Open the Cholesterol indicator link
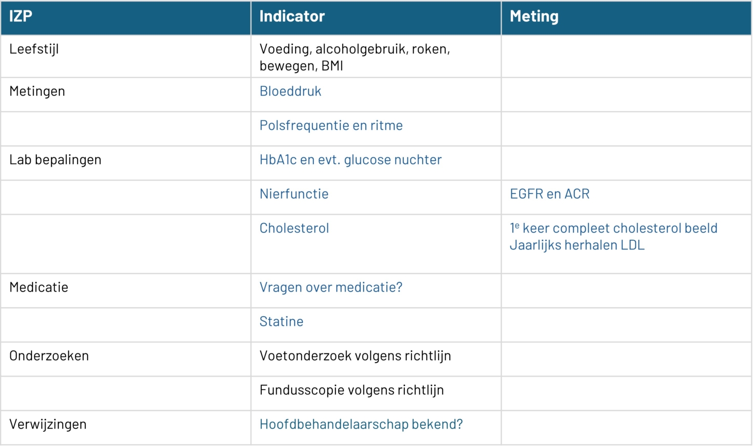The image size is (753, 446). [x=294, y=228]
